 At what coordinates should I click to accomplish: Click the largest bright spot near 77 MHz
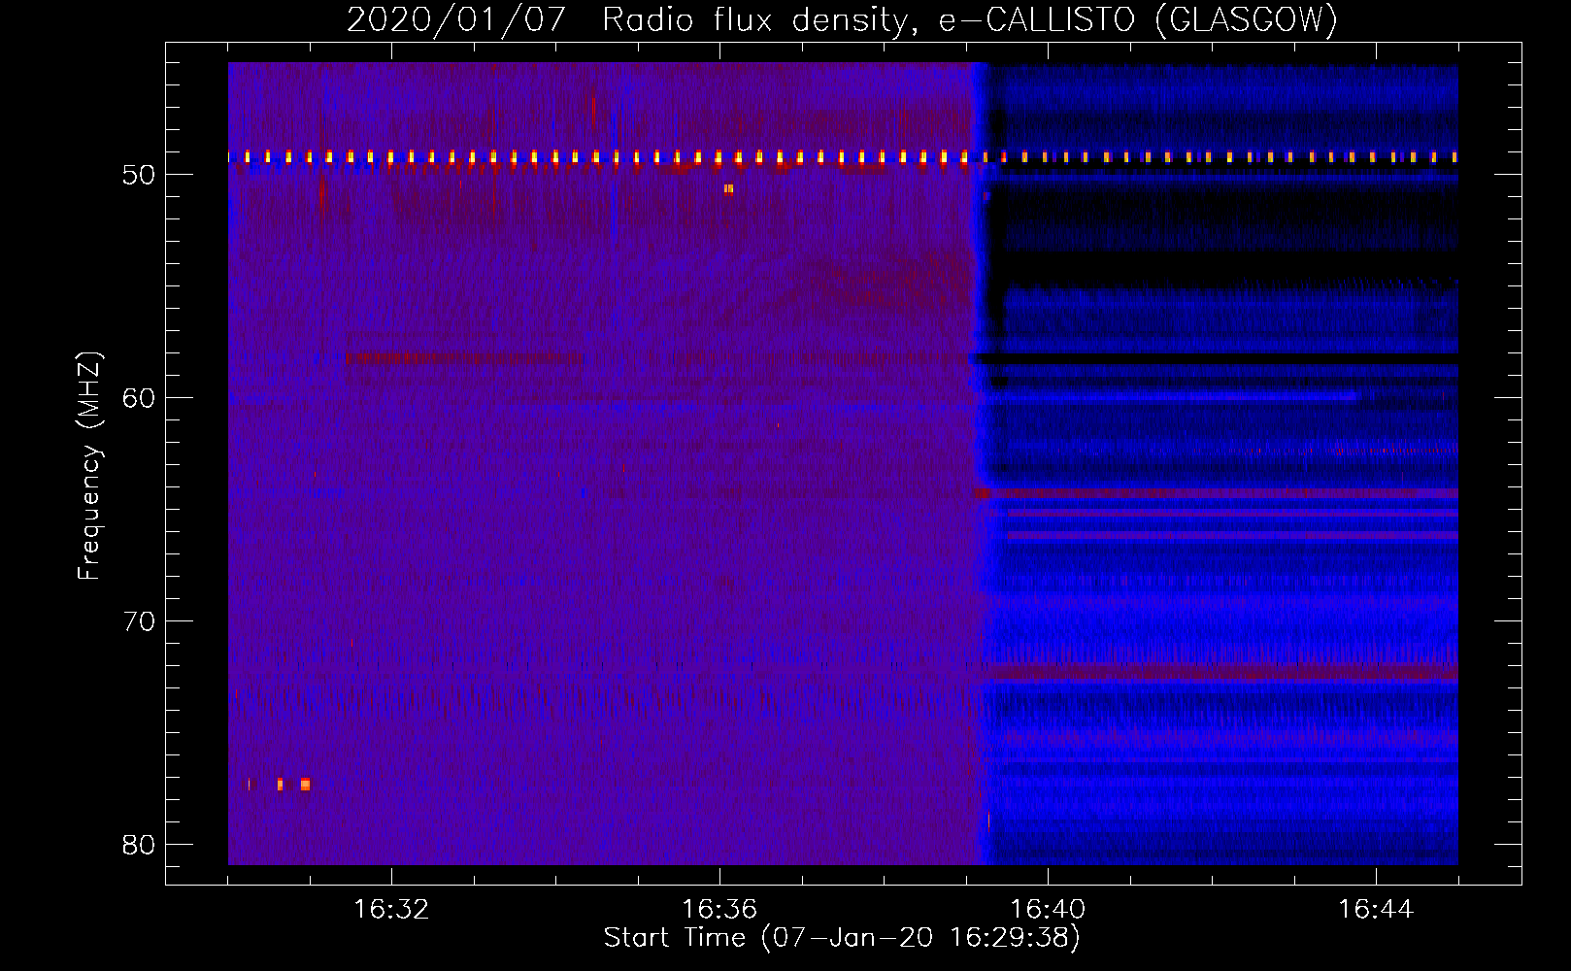point(305,784)
